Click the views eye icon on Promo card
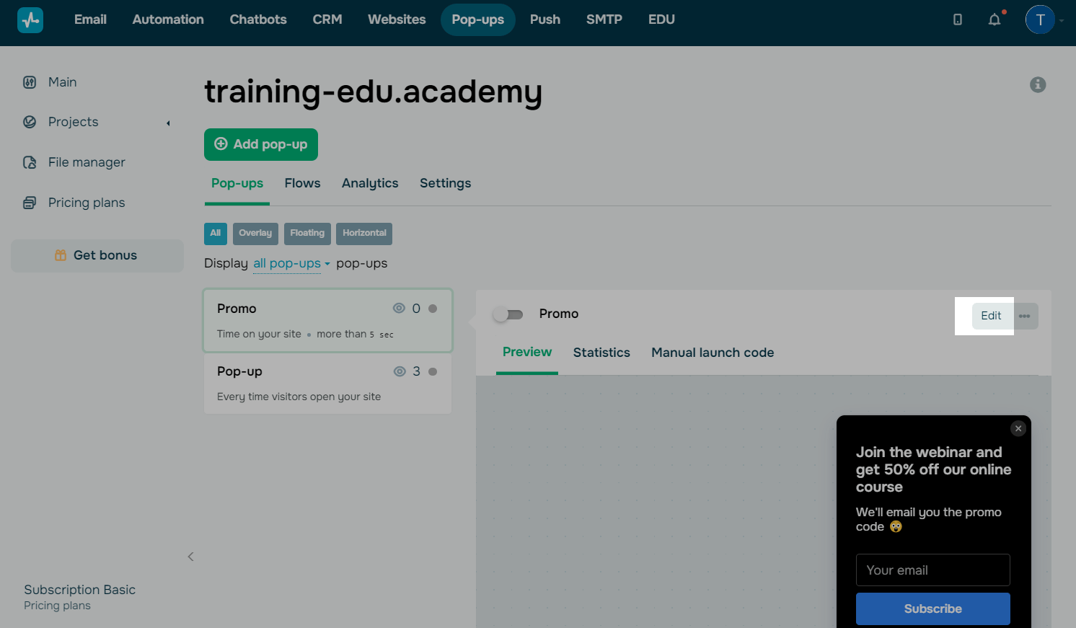 [x=399, y=309]
